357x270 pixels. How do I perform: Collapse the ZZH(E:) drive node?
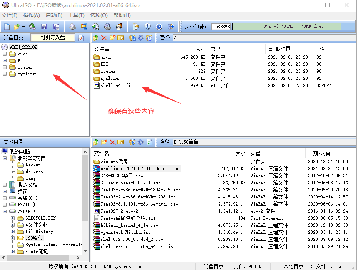point(5,211)
